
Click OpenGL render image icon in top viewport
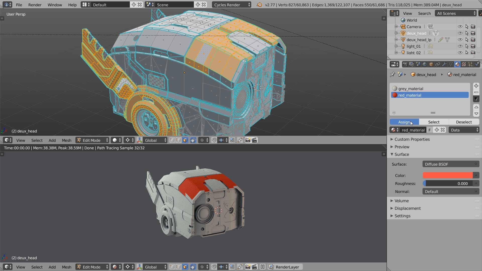(x=248, y=140)
